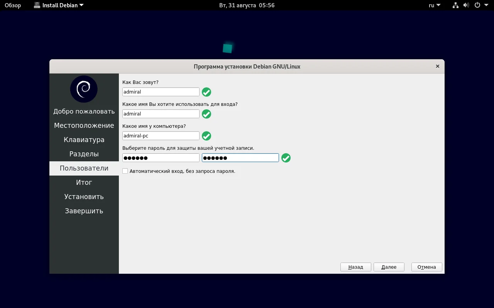Click the checkmark beside the computer name field
The height and width of the screenshot is (308, 494).
pos(206,136)
